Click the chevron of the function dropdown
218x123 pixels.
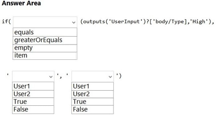click(74, 22)
